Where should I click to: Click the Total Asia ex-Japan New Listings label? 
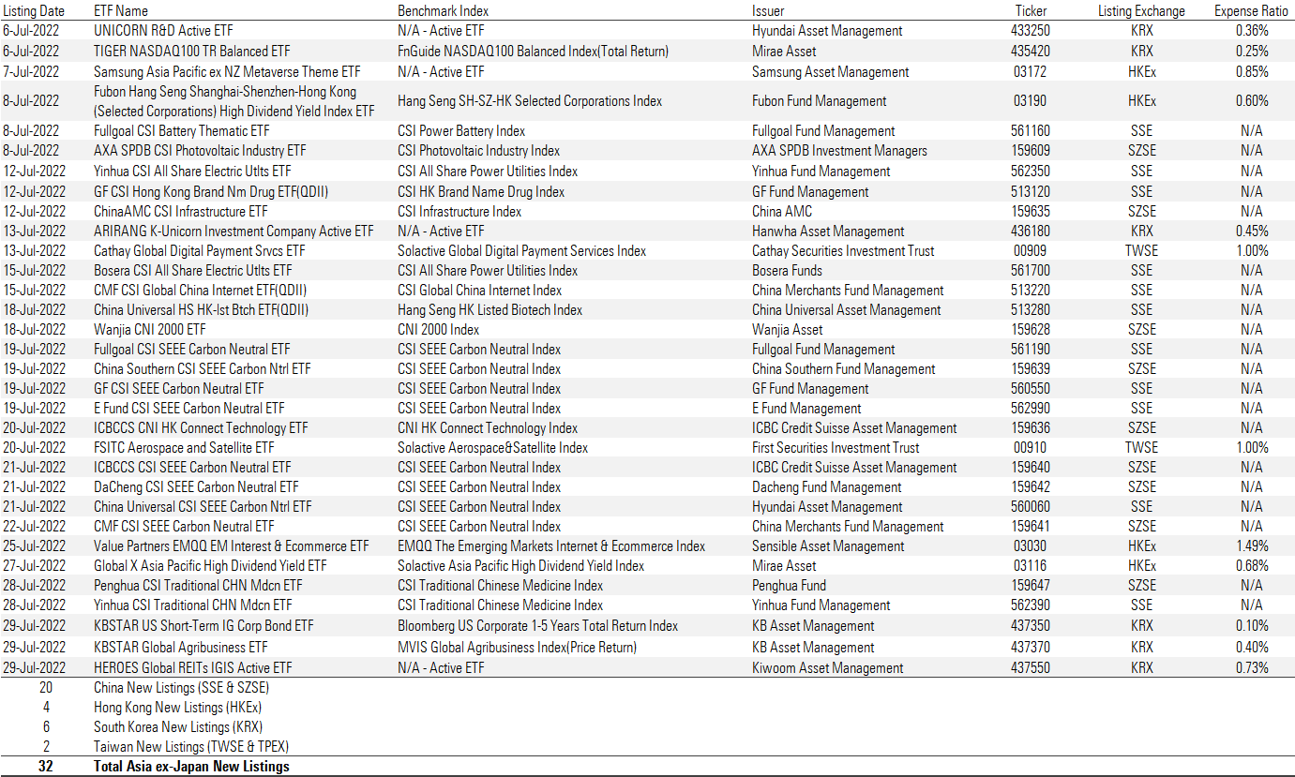point(191,767)
